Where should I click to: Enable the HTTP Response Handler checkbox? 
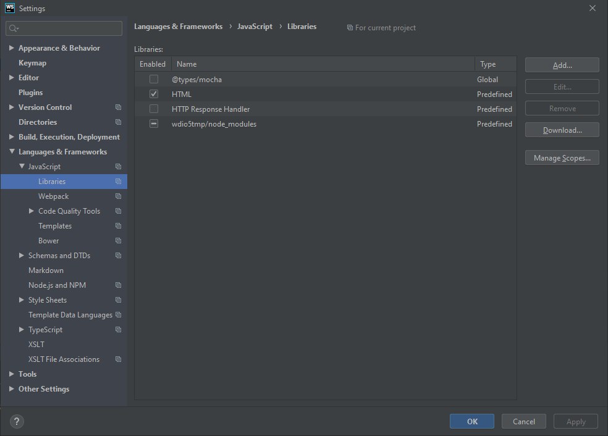pos(154,109)
